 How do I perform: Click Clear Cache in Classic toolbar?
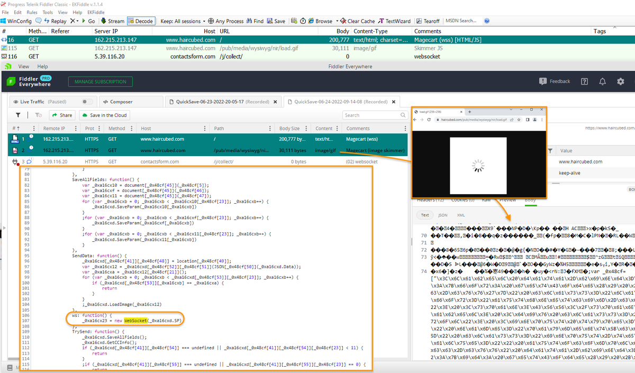coord(357,21)
